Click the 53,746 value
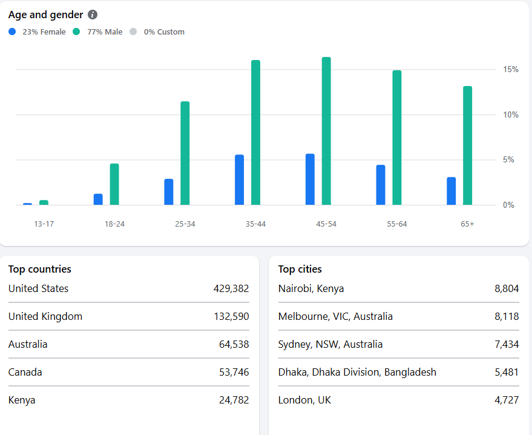532x435 pixels. (x=234, y=372)
